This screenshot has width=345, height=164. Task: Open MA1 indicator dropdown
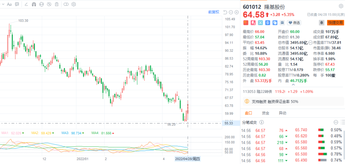tap(23, 133)
